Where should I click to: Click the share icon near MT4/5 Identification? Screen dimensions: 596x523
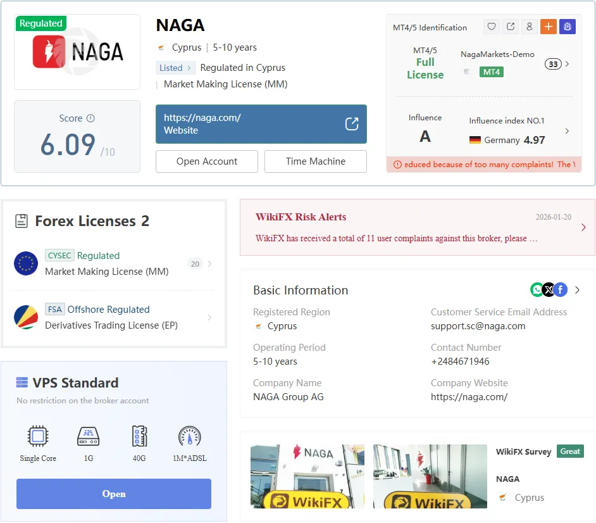tap(511, 27)
